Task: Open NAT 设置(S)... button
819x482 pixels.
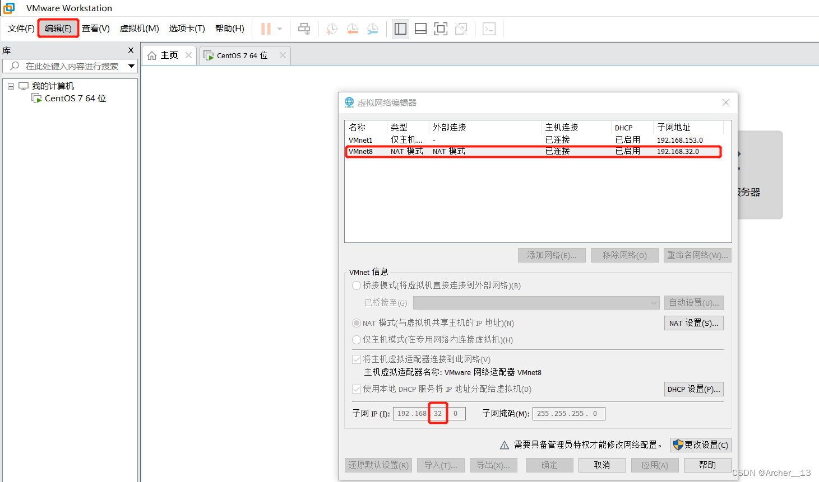Action: (694, 323)
